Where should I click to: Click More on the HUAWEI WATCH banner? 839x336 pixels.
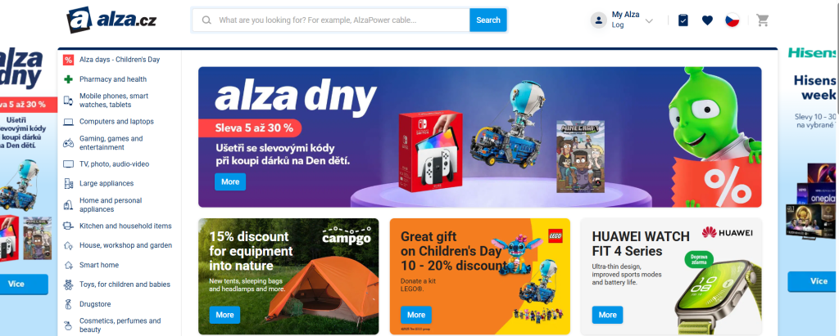607,315
